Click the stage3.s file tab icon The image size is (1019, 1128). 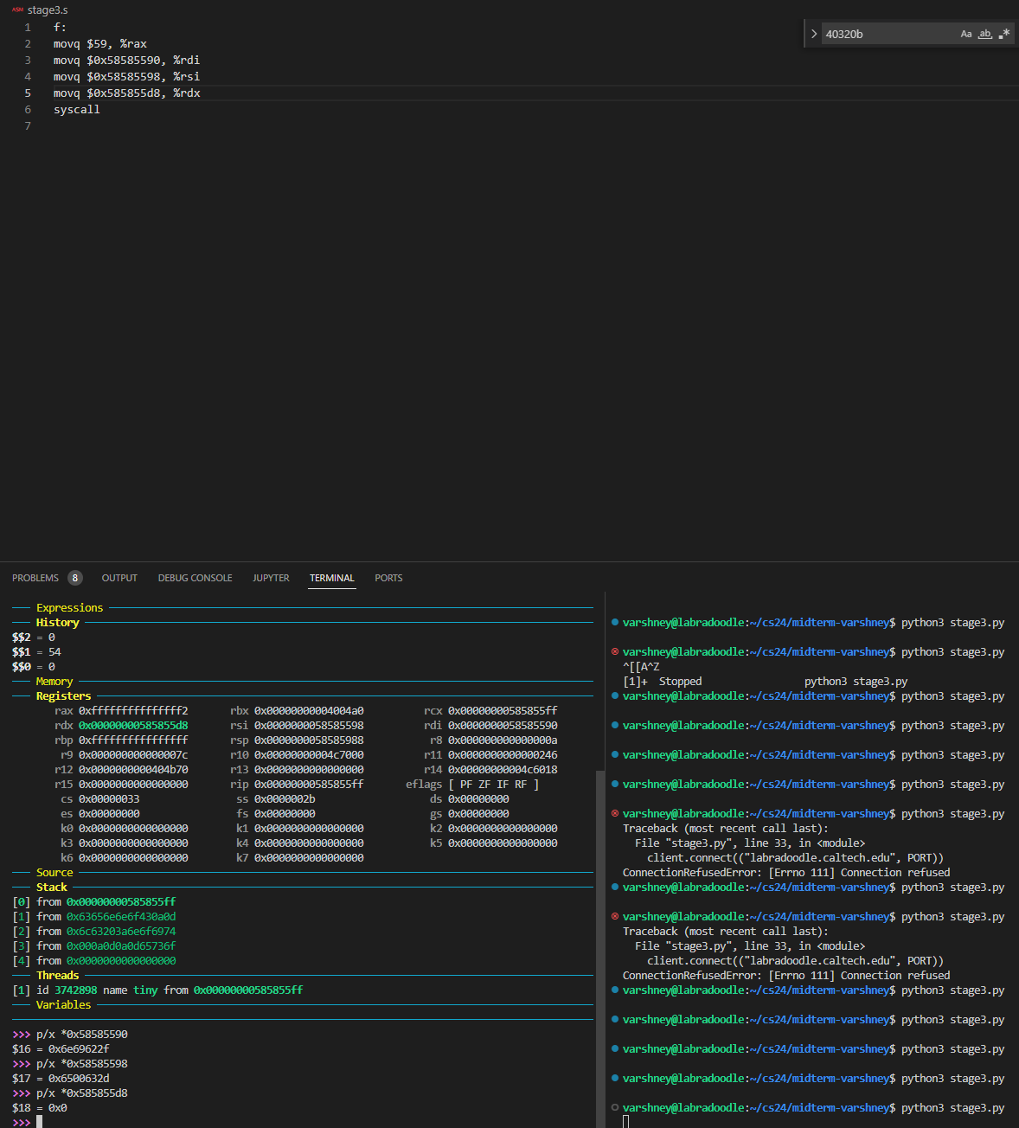coord(17,10)
